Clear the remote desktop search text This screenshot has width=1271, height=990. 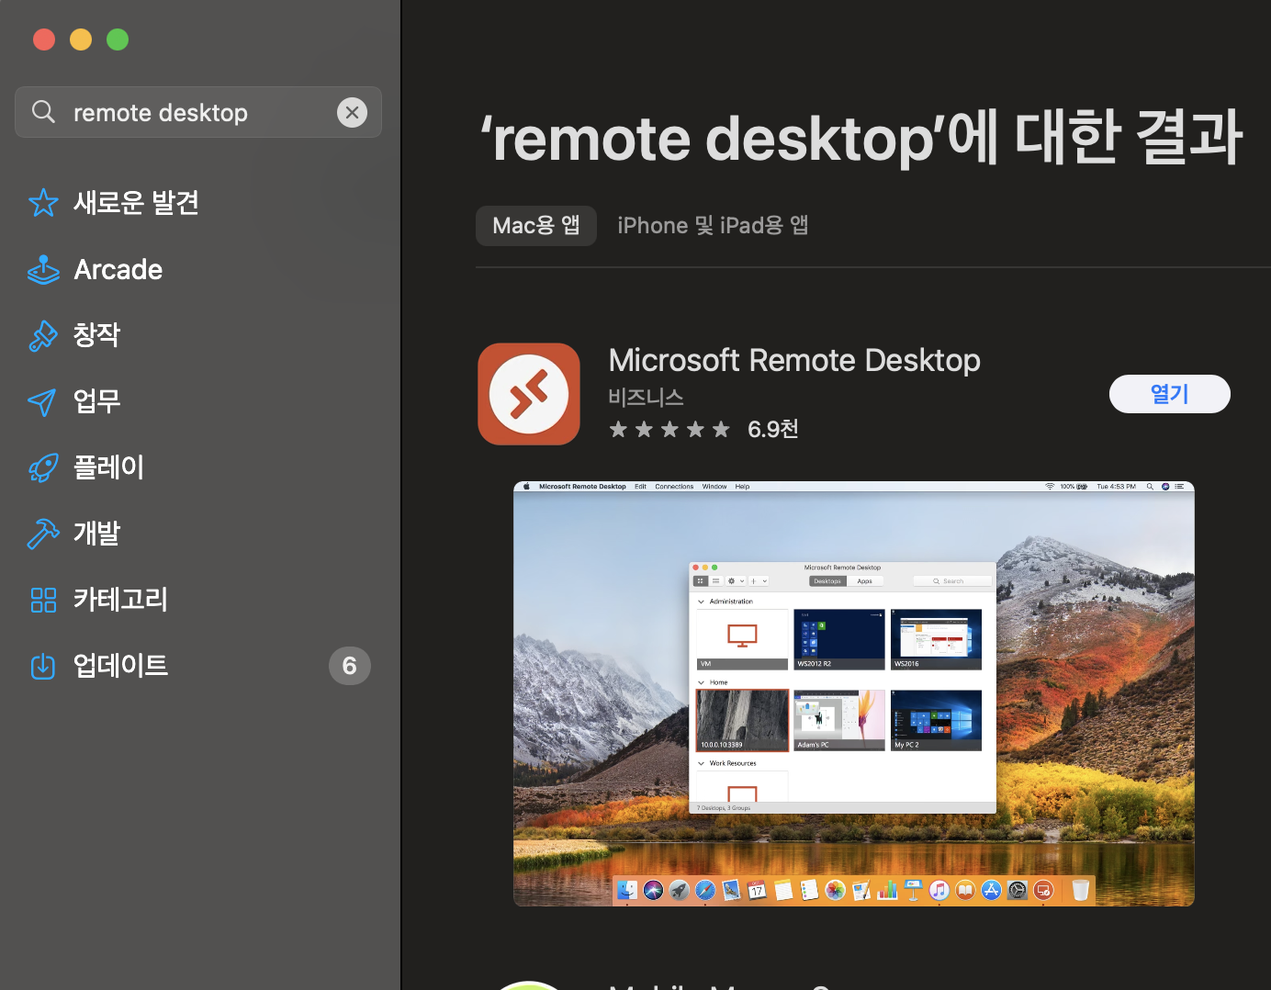pyautogui.click(x=352, y=112)
